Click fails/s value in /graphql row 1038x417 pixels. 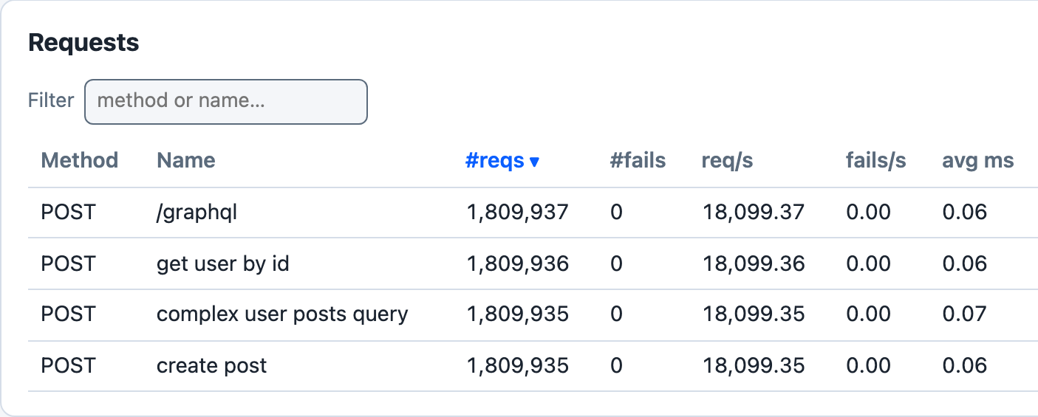point(869,213)
